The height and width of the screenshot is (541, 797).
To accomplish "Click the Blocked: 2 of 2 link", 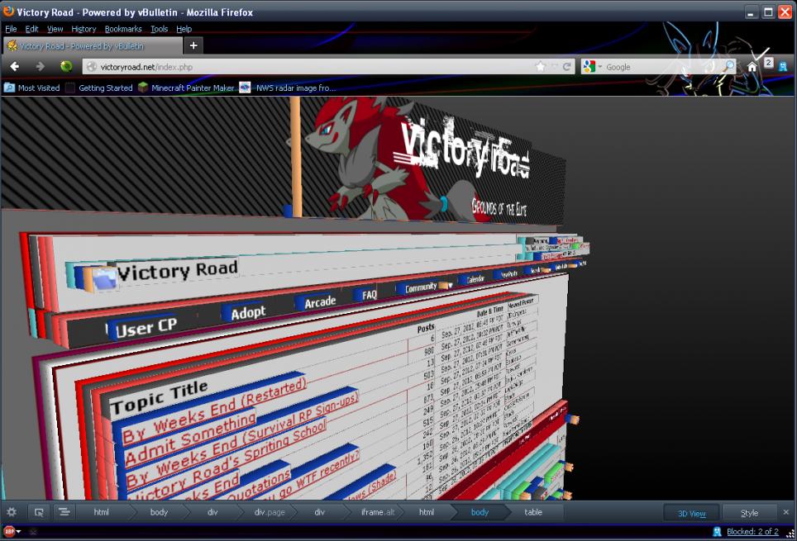I will point(752,532).
